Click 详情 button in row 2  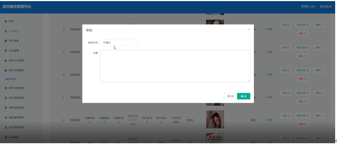(x=286, y=25)
